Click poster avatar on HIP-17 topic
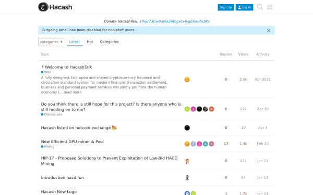 point(187,161)
